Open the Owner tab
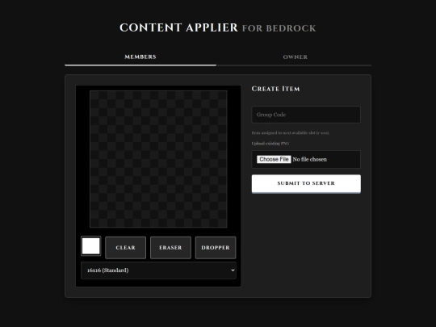The height and width of the screenshot is (327, 436). [x=295, y=57]
